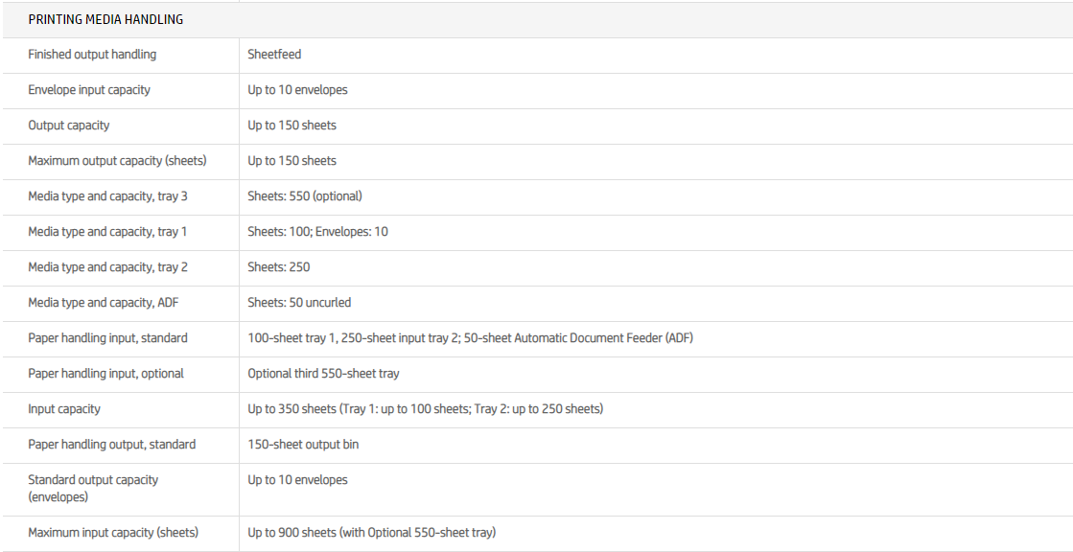This screenshot has height=552, width=1073.
Task: Click the Paper handling input, standard label
Action: 107,338
